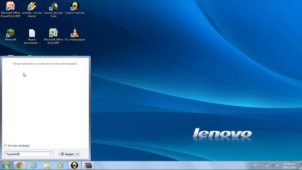Screen dimensions: 302x170
Task: Open Google Chrome from the taskbar
Action: coord(19,166)
